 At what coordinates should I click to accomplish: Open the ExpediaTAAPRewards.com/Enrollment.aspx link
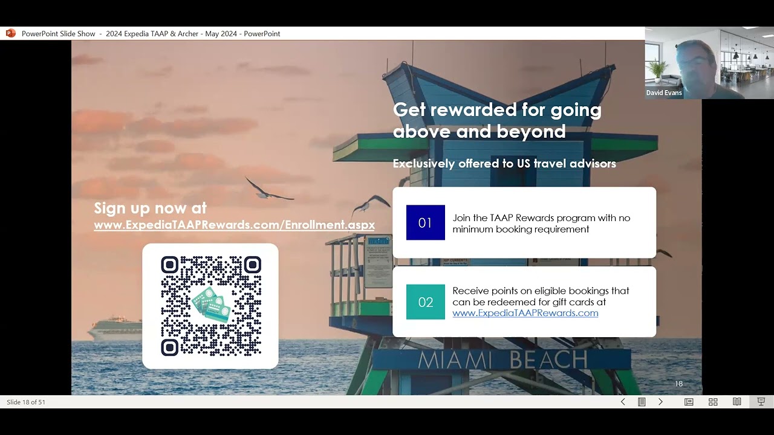[234, 225]
